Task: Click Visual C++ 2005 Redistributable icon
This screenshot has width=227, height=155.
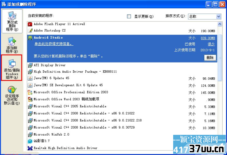Action: (x=30, y=106)
